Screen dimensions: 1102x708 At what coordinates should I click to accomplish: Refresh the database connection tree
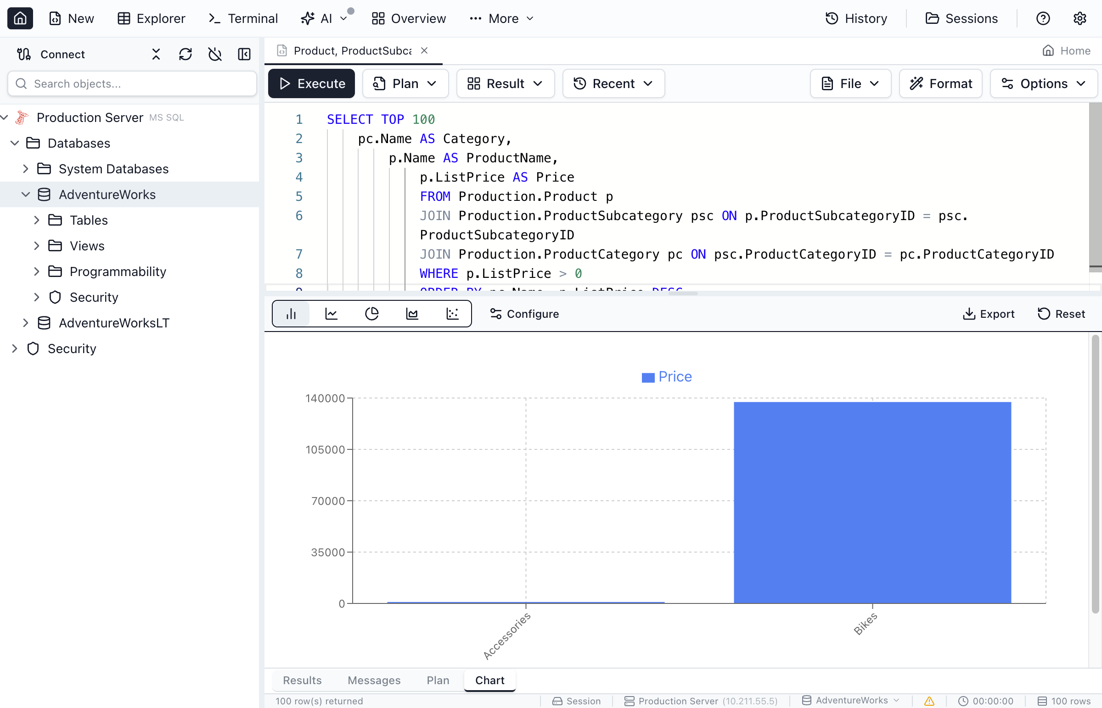pyautogui.click(x=186, y=54)
